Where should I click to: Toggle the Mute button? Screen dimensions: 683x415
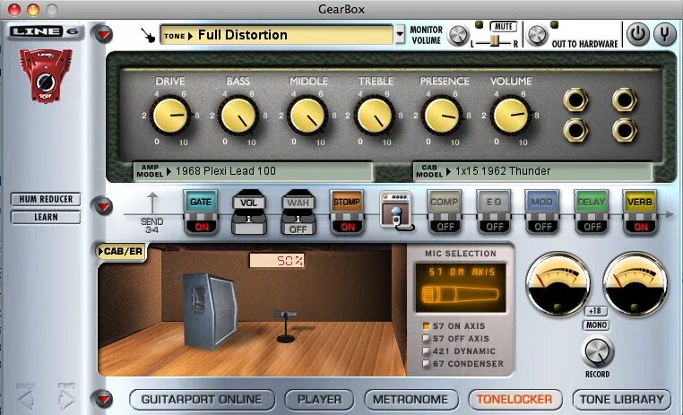[x=503, y=27]
